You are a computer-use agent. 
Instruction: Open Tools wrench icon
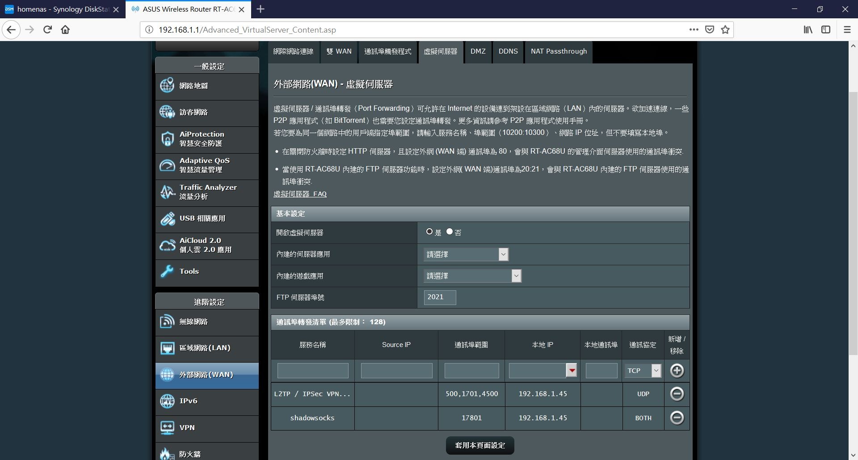click(167, 272)
